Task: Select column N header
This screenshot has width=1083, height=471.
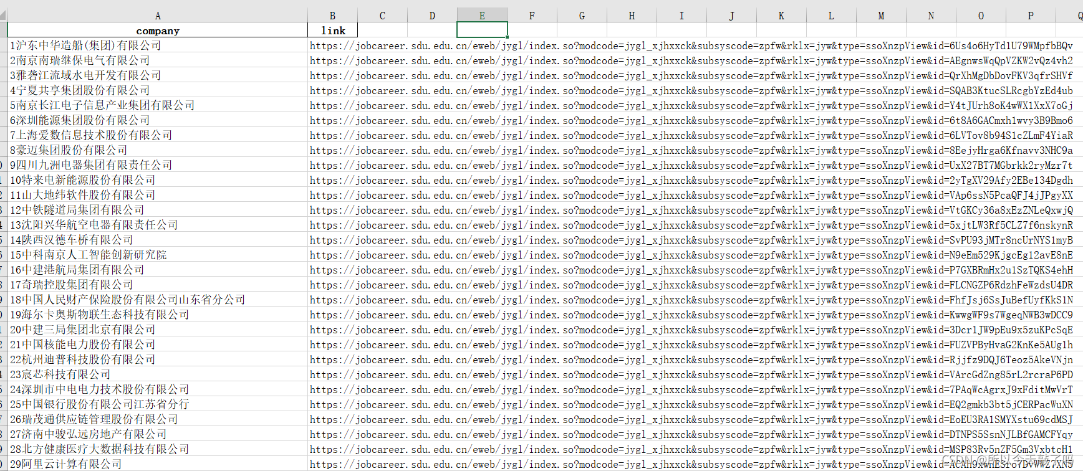Action: click(x=931, y=16)
